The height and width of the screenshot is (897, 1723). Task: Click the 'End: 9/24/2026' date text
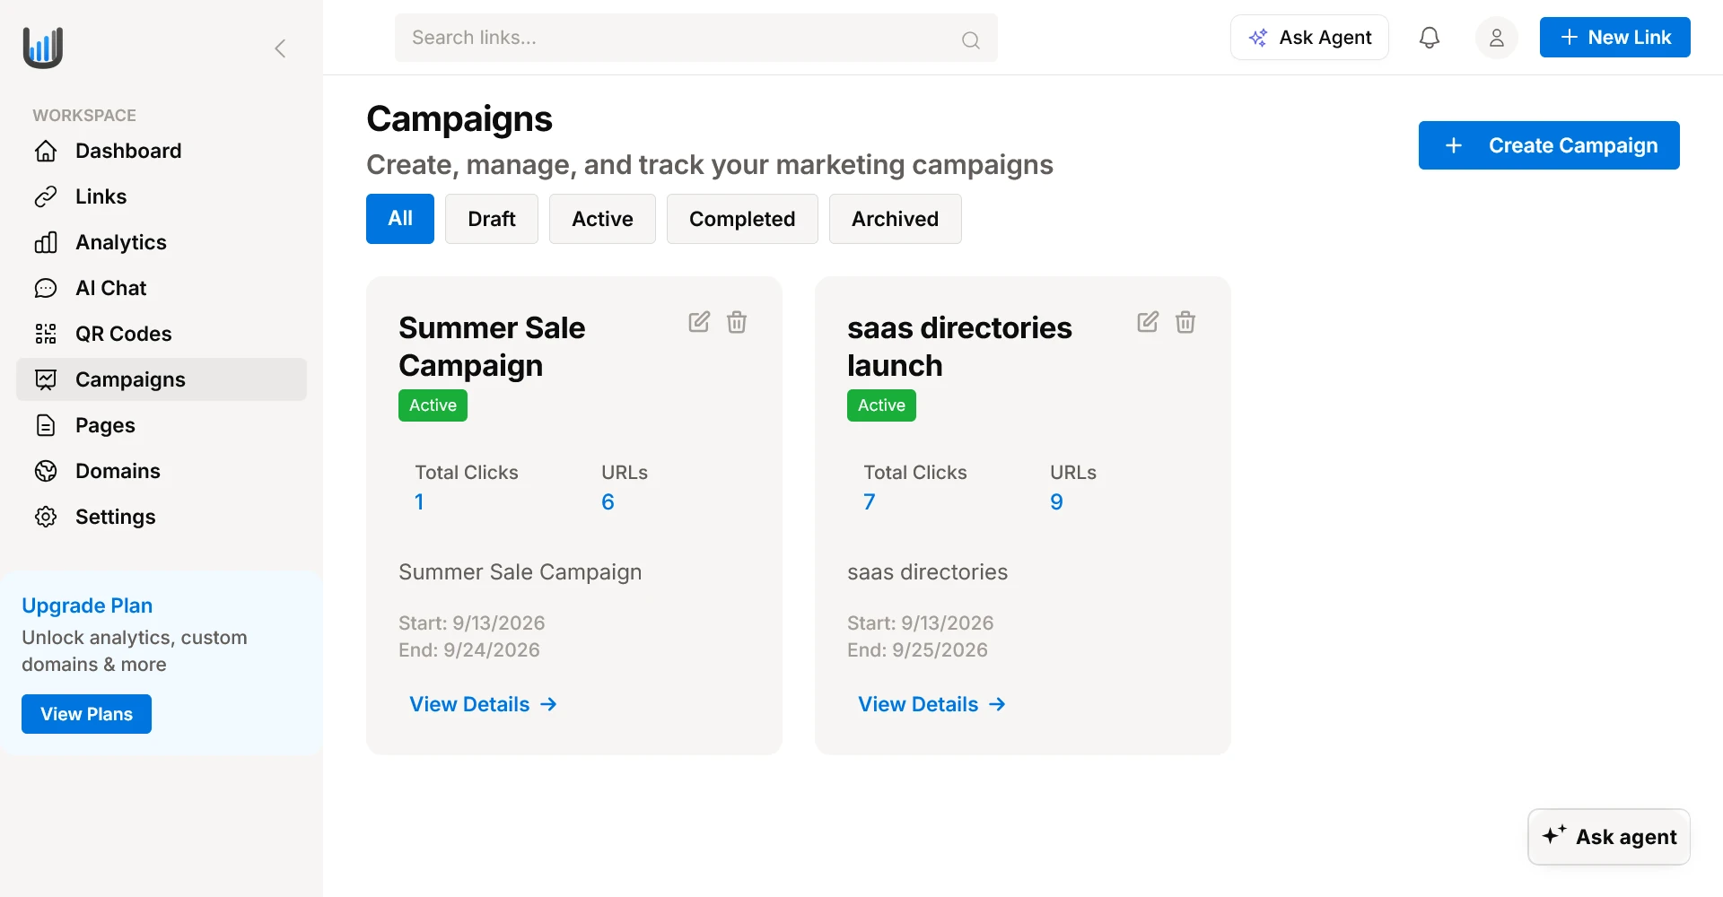(469, 650)
